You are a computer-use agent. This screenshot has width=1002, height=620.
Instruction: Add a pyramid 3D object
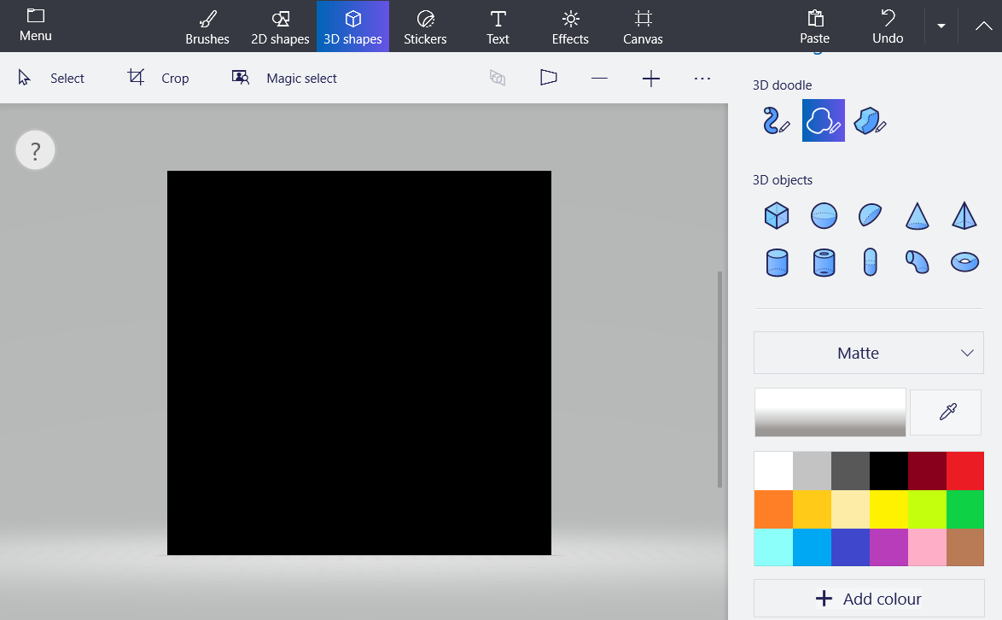pyautogui.click(x=964, y=215)
